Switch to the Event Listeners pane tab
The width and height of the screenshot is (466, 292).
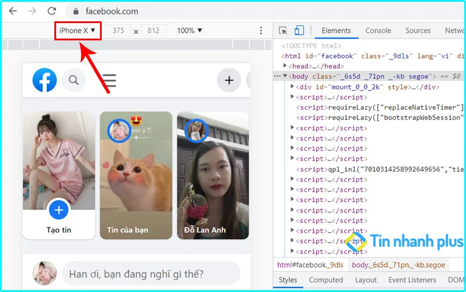tap(412, 280)
